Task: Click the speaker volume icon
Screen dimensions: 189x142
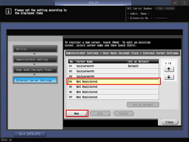Action: coord(175,3)
